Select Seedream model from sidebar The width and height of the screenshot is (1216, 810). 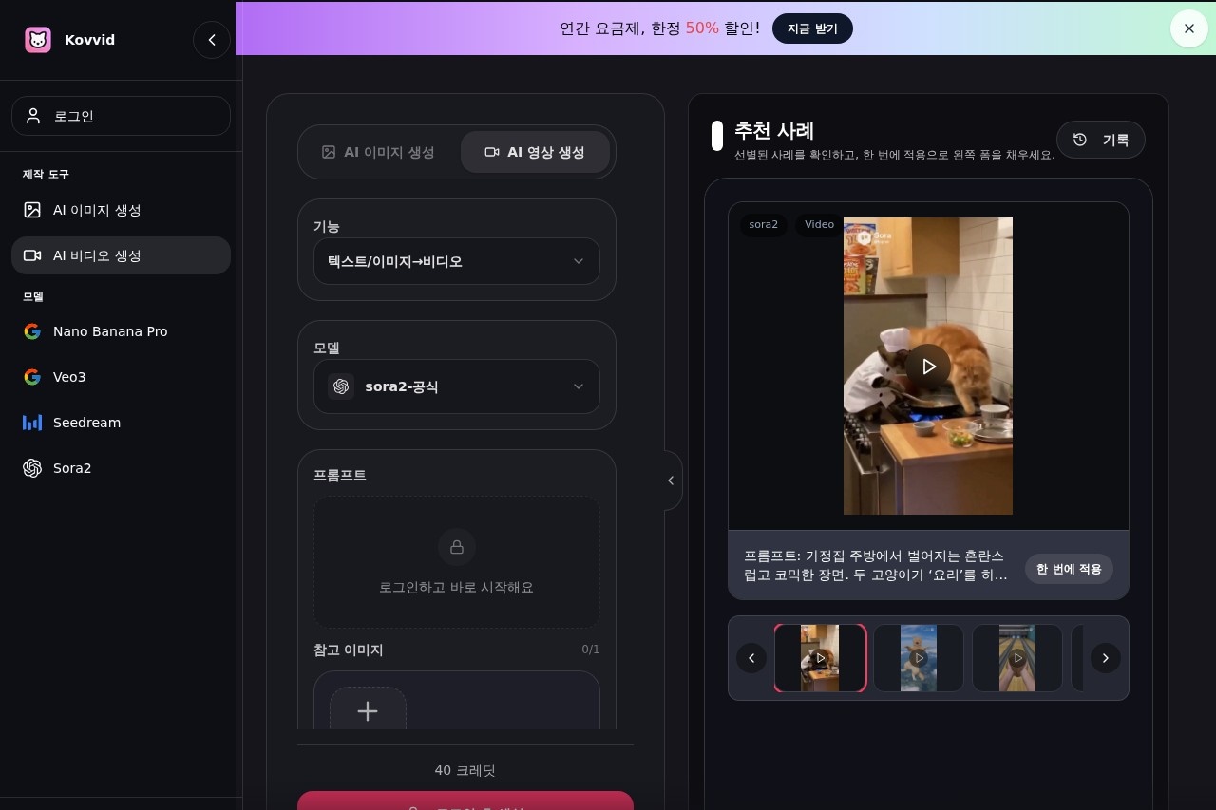pos(86,423)
